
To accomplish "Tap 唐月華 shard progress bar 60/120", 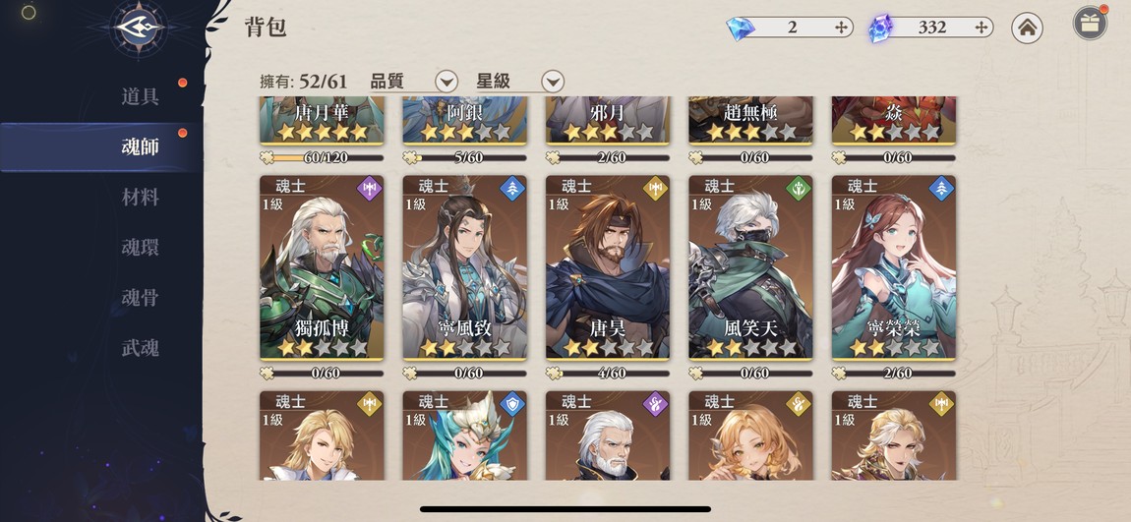I will click(322, 157).
